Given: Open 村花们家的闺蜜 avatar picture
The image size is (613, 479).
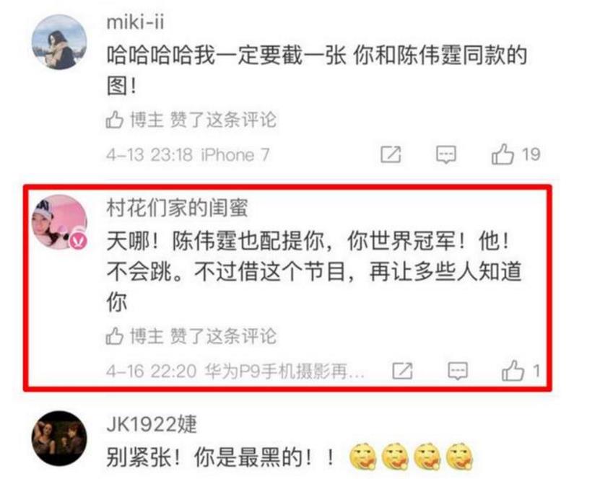Looking at the screenshot, I should pyautogui.click(x=58, y=221).
